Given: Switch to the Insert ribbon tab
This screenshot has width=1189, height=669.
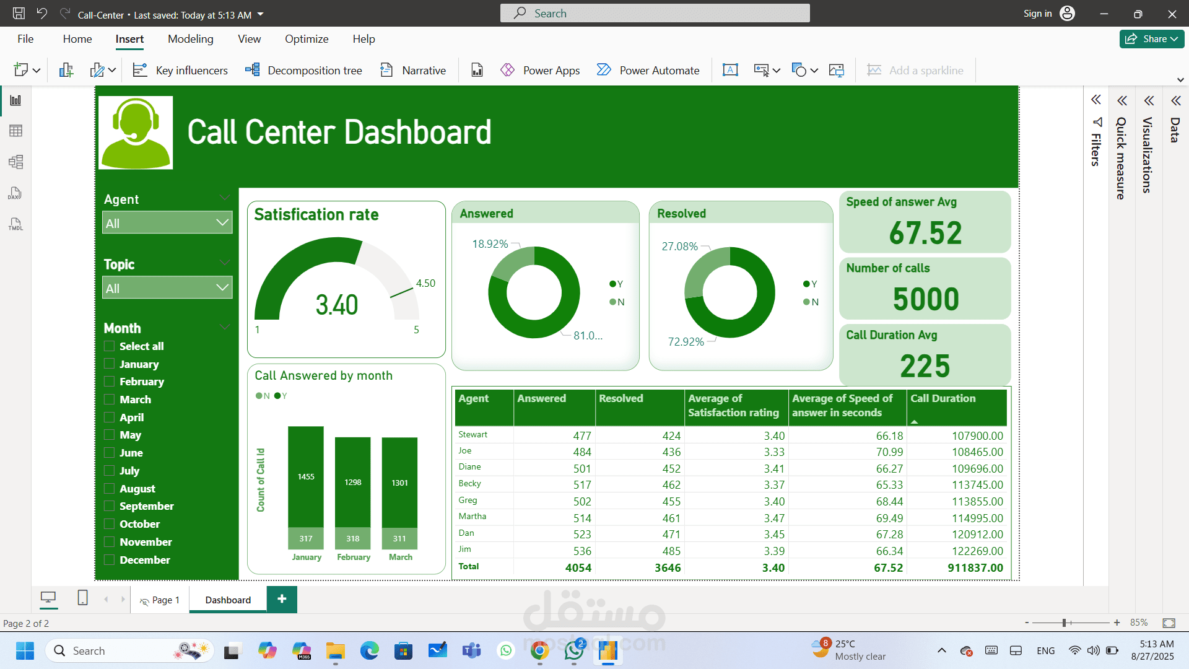Looking at the screenshot, I should coord(129,38).
